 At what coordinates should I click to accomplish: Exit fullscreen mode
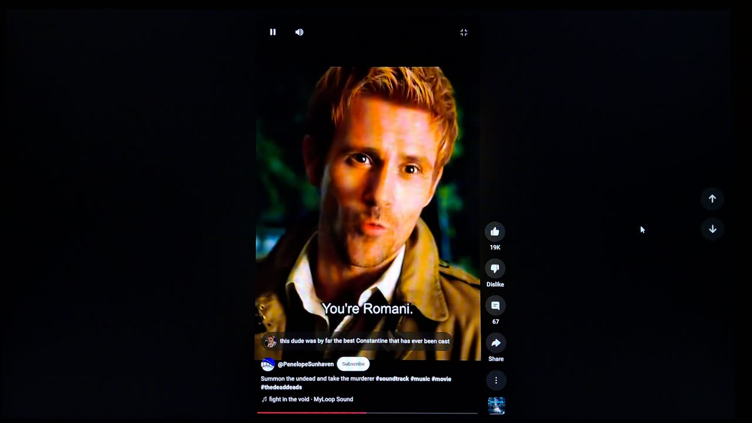coord(464,33)
